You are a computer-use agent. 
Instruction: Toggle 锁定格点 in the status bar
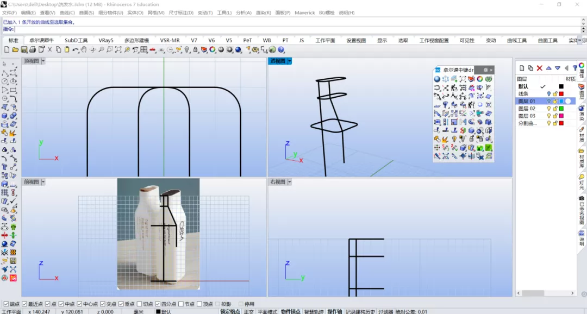pyautogui.click(x=230, y=311)
